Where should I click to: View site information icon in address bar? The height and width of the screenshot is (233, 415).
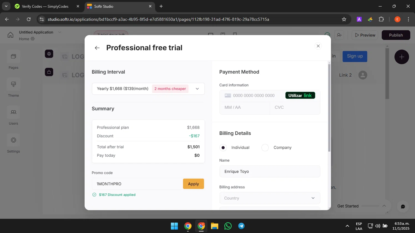(x=42, y=19)
